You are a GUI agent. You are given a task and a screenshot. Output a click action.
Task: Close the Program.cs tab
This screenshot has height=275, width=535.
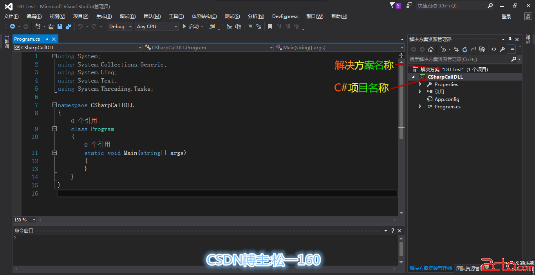coord(54,39)
